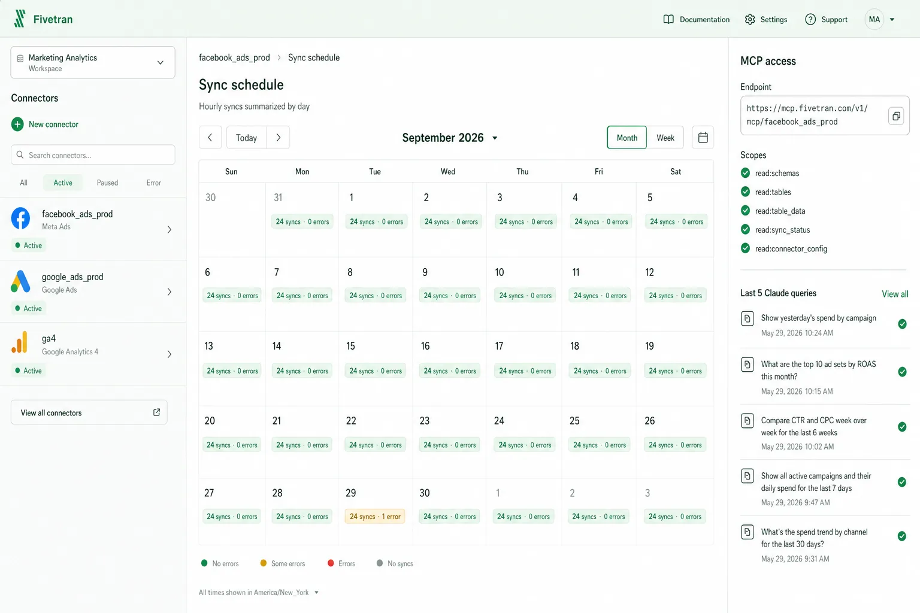Click the search magnifier icon

20,155
